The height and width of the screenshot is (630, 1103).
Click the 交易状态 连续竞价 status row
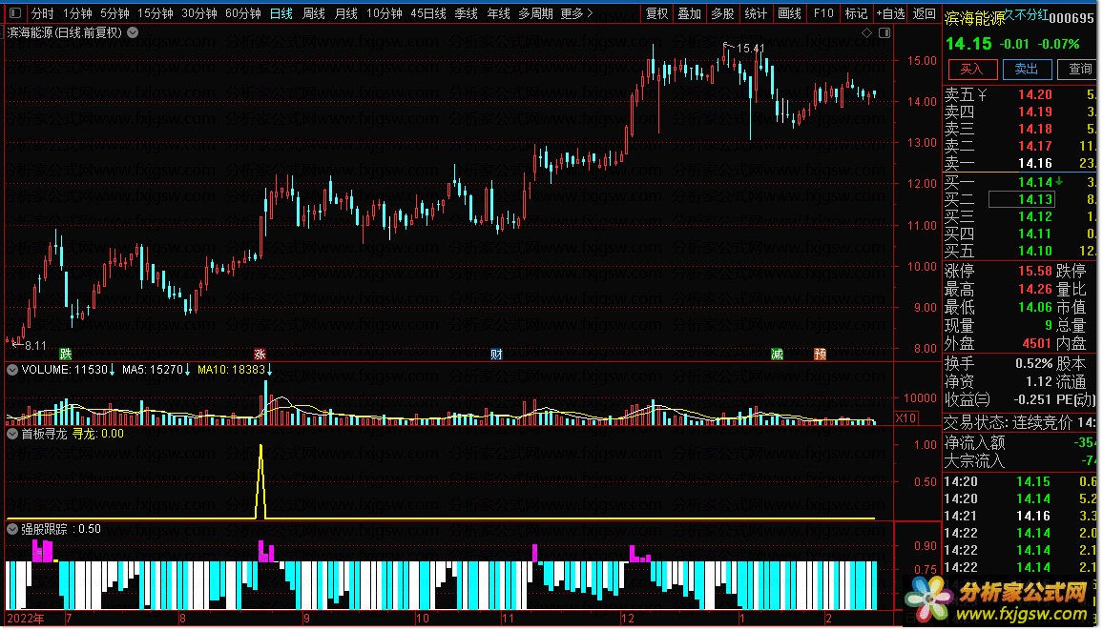1020,423
